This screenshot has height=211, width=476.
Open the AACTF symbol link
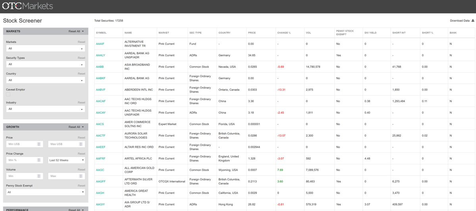coord(101,136)
